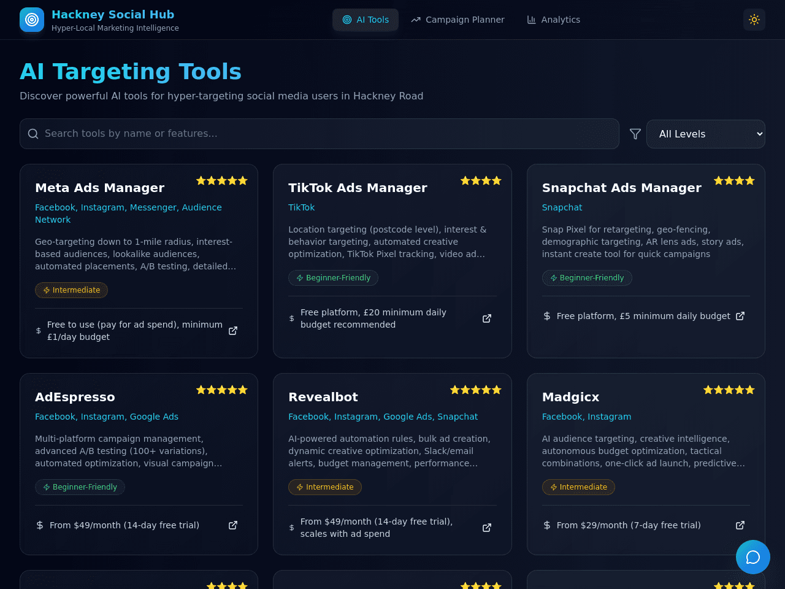Select the Revealbot card title
This screenshot has height=589, width=785.
pyautogui.click(x=323, y=397)
